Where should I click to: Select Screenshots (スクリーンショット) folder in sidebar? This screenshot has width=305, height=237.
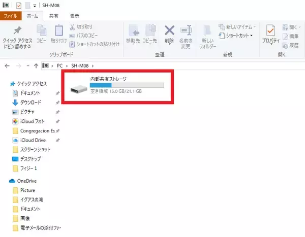click(x=35, y=149)
